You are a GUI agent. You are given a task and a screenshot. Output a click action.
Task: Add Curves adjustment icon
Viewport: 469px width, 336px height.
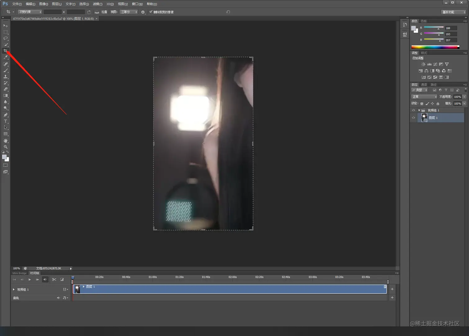tap(435, 64)
